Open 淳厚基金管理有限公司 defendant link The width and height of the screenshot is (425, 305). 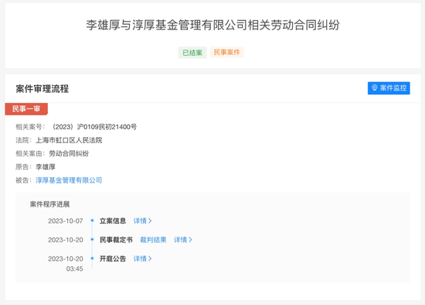pos(69,180)
